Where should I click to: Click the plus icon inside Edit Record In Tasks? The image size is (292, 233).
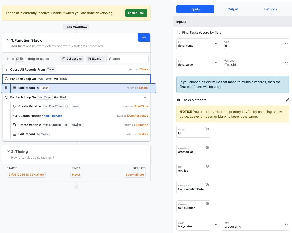[x=54, y=88]
